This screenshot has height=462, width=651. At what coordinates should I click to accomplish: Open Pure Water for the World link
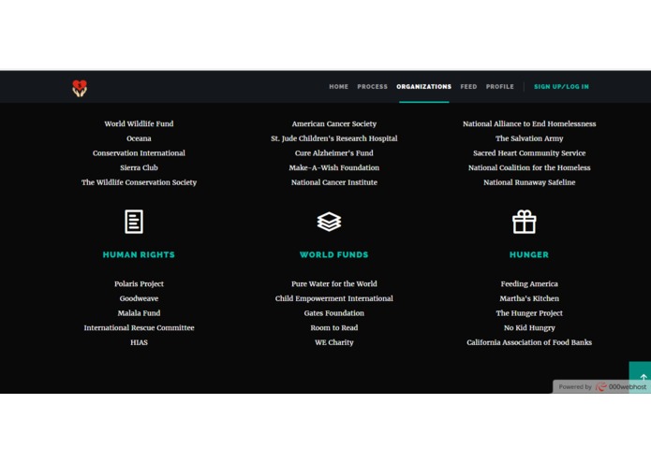pos(334,283)
